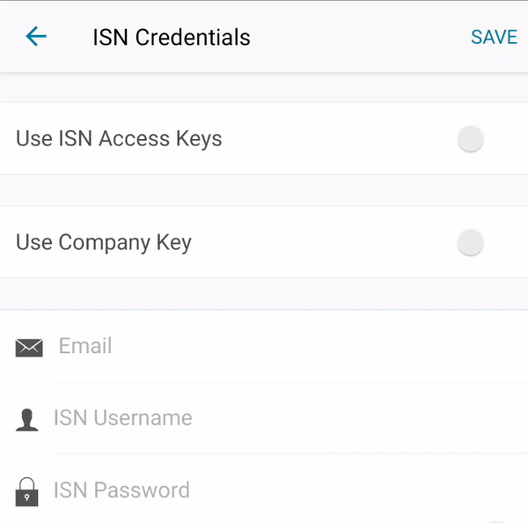This screenshot has height=523, width=528.
Task: Click the padlock icon beside ISN Password
Action: tap(28, 491)
